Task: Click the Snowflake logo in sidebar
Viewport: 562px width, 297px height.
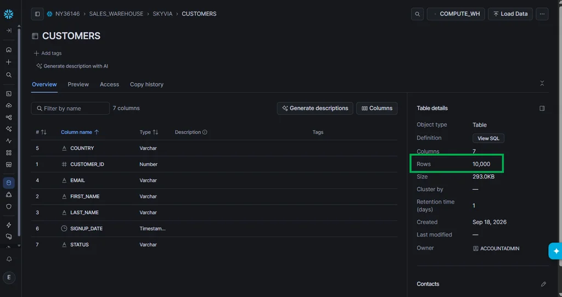Action: 9,14
